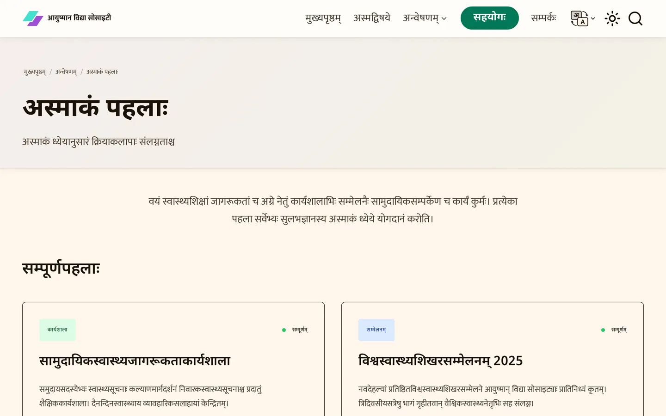This screenshot has width=666, height=416.
Task: Click the सम्पूर्णम् status on the सम्मेलनम् card
Action: 614,330
